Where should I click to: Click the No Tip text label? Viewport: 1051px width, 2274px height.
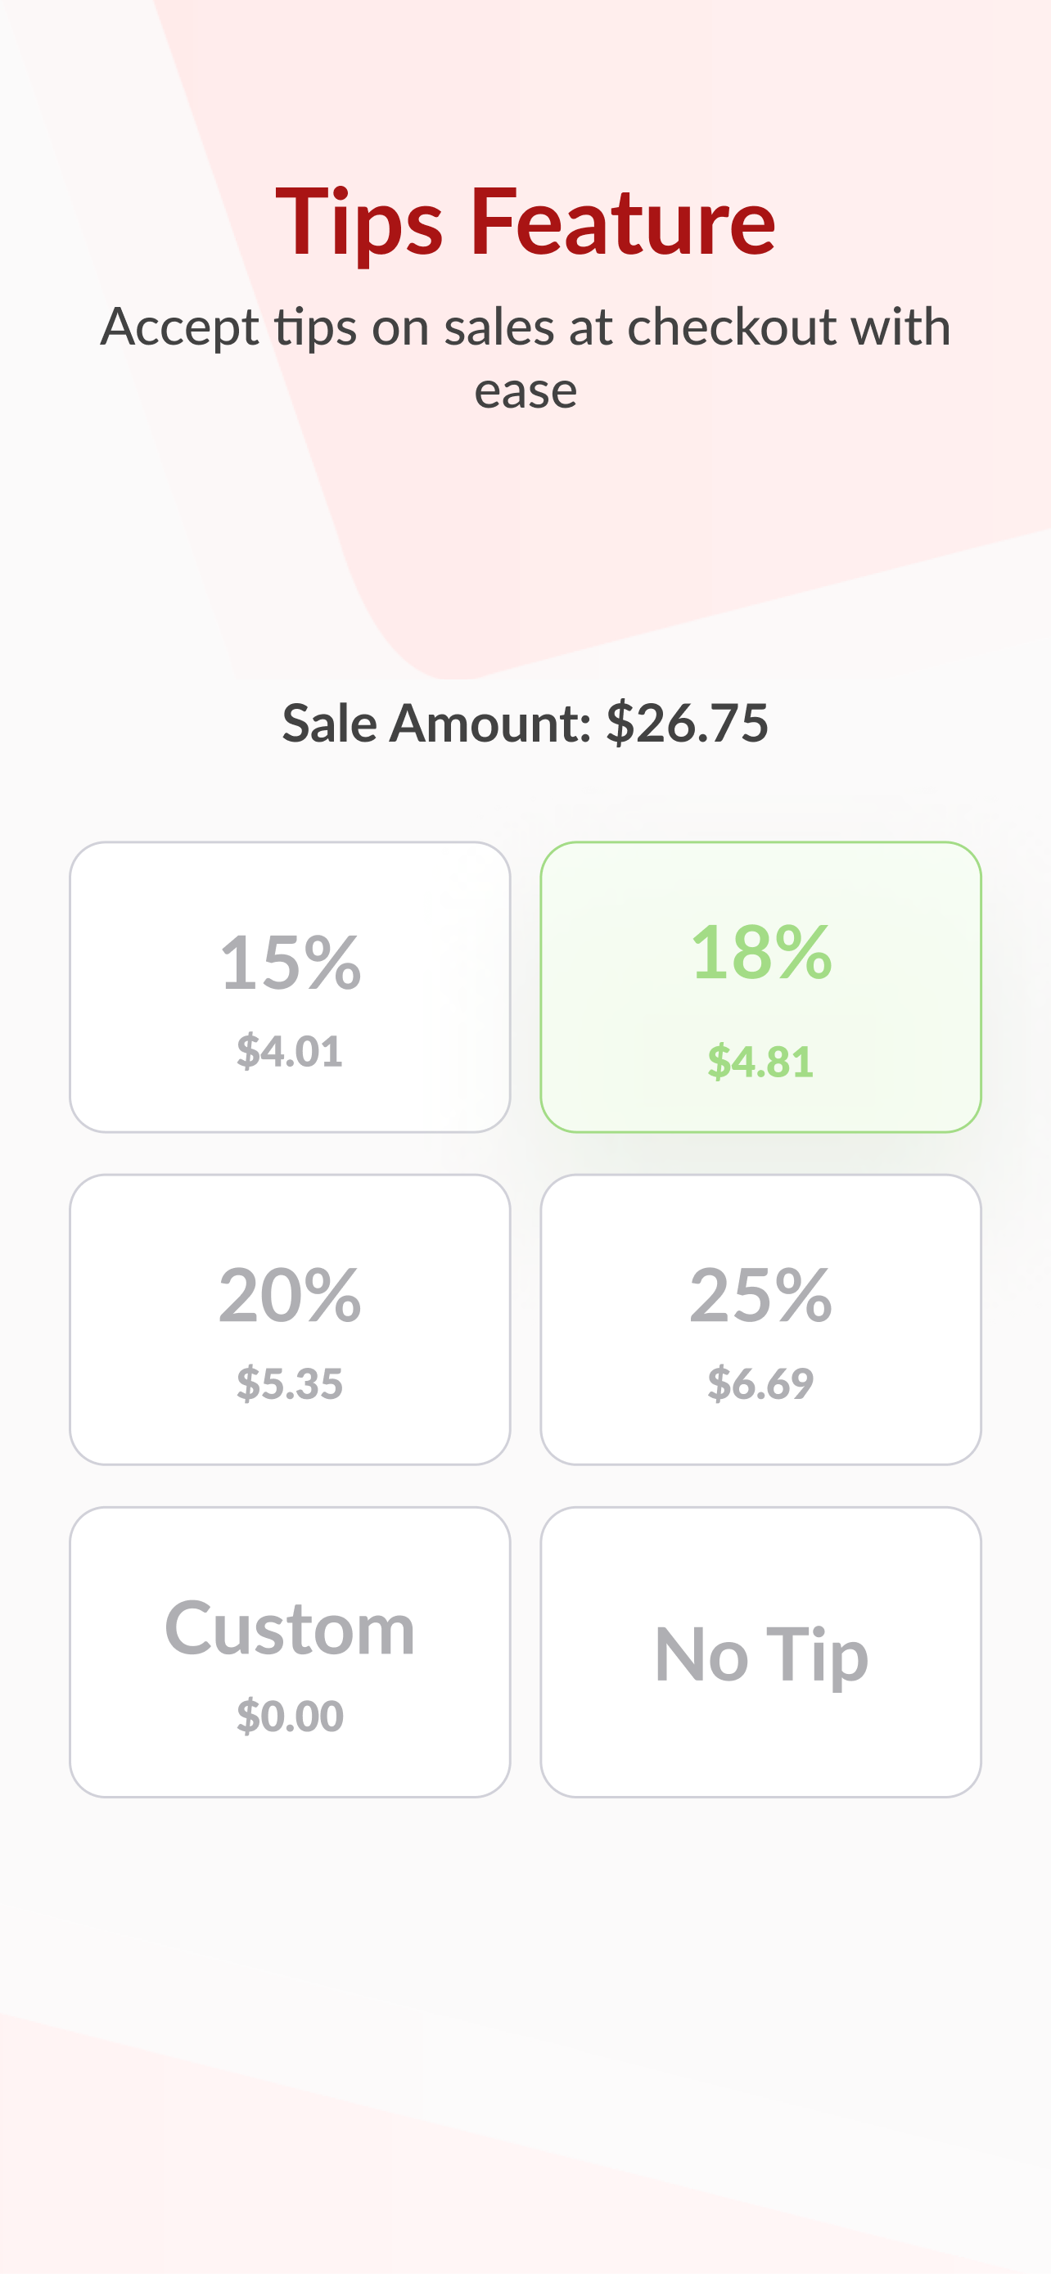coord(760,1655)
